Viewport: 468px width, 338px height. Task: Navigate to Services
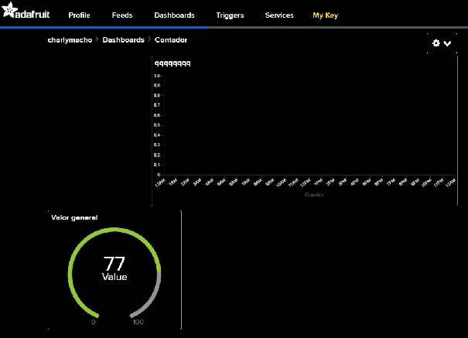[279, 15]
